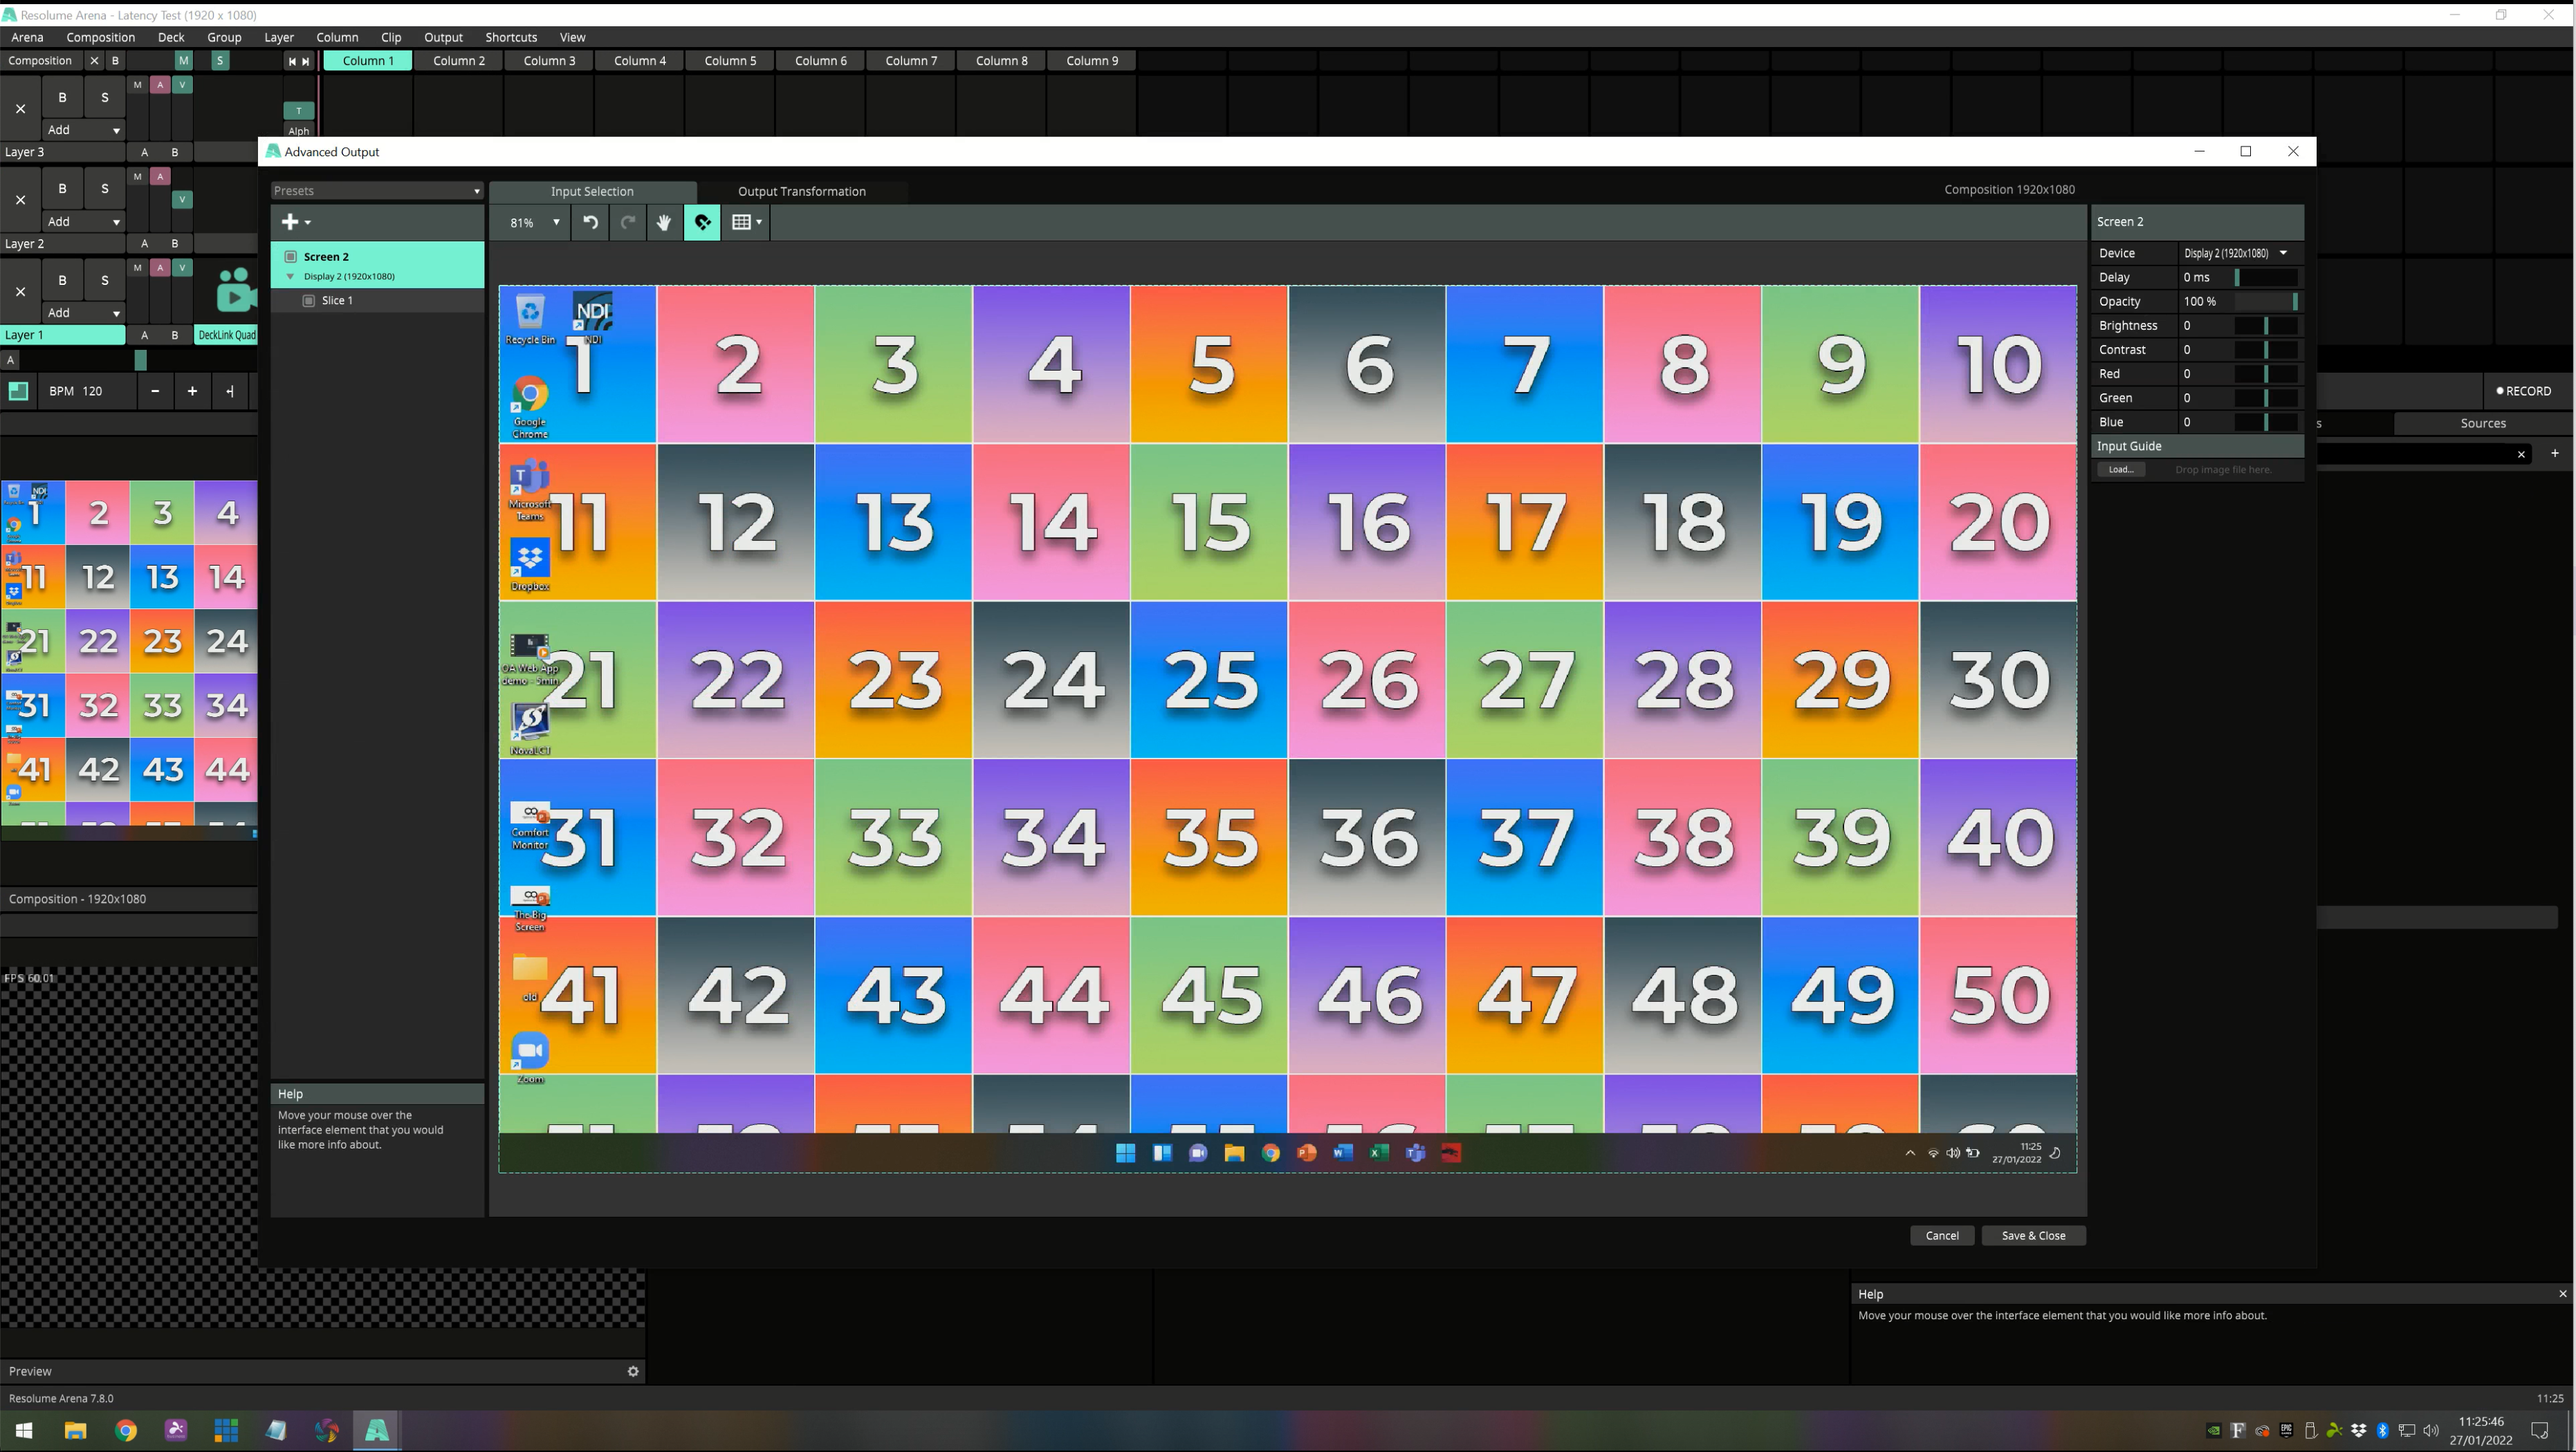This screenshot has height=1452, width=2576.
Task: Open the Preview panel gear settings
Action: click(633, 1371)
